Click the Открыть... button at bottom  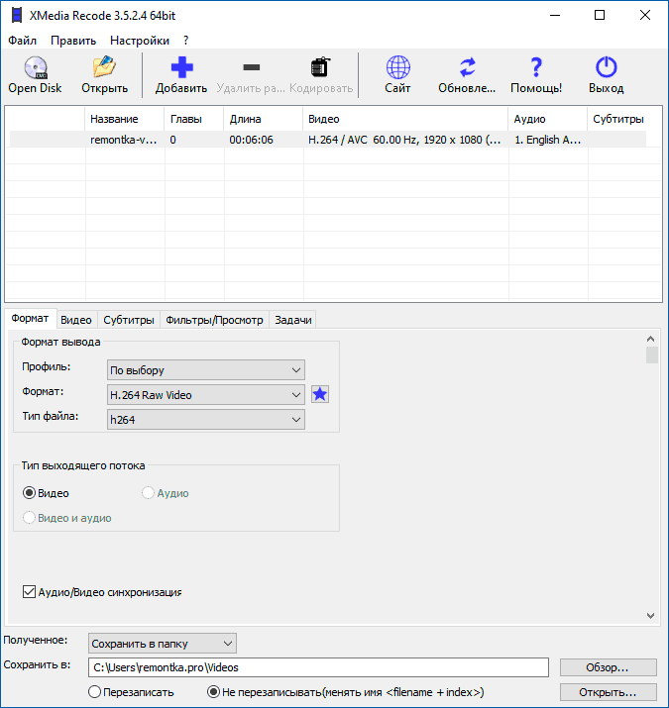pos(608,692)
